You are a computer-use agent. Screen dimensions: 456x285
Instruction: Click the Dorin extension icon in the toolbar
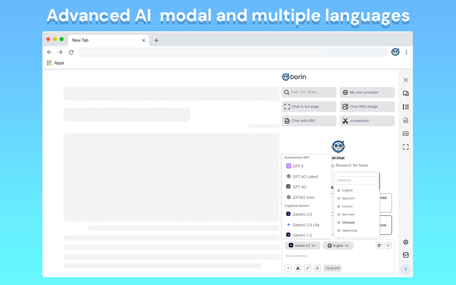point(395,52)
